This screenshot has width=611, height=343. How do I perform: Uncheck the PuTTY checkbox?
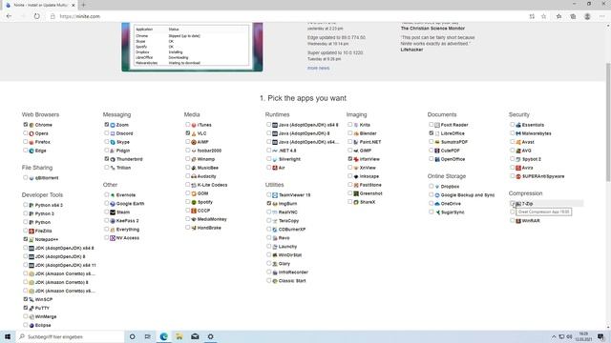pos(26,308)
